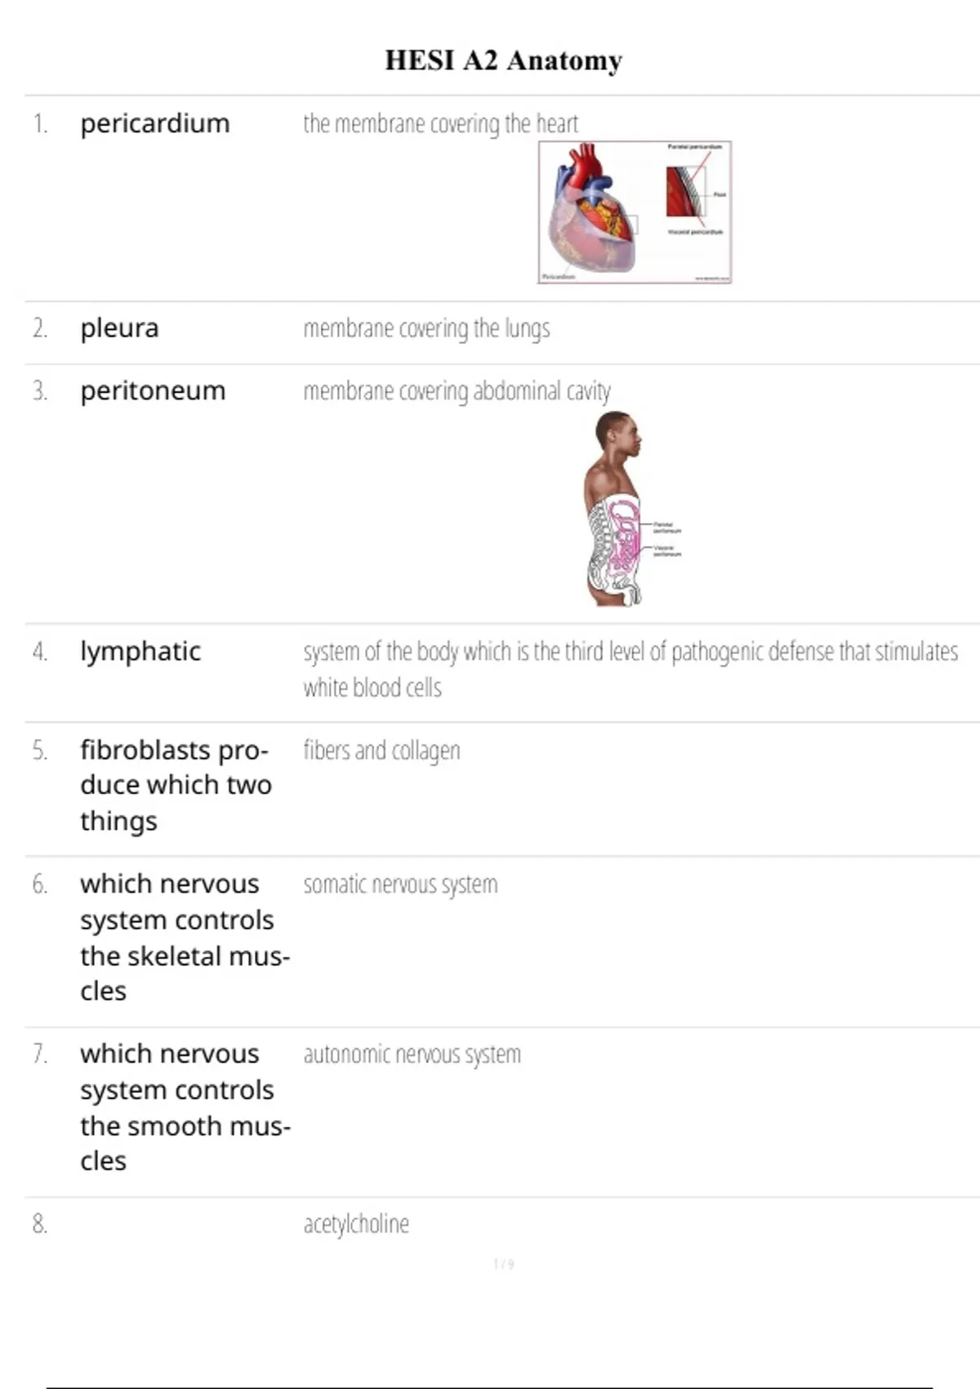This screenshot has height=1389, width=980.
Task: Click the skeletal muscles nervous system question
Action: point(185,936)
